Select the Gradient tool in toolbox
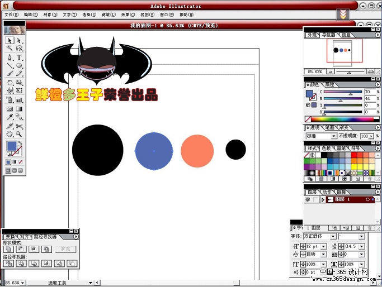This screenshot has height=287, width=382. pos(19,109)
